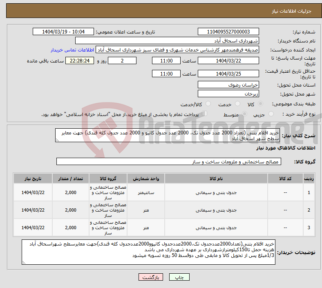This screenshot has width=322, height=288.
Task: Click the row number 2 cell
Action: coord(309,210)
